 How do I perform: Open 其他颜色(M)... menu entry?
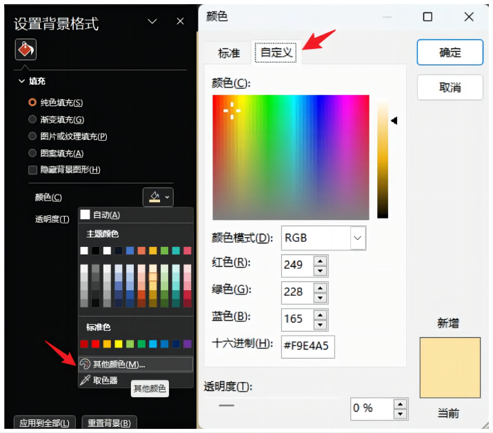[136, 364]
